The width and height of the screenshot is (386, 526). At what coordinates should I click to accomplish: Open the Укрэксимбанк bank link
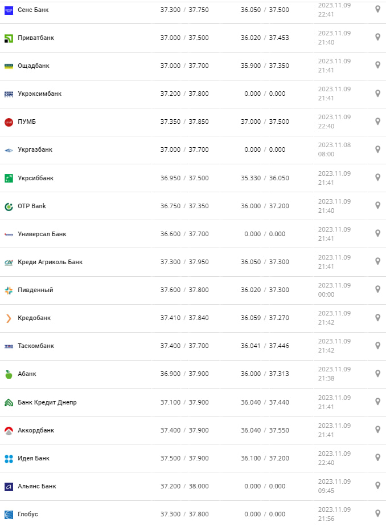coord(39,94)
